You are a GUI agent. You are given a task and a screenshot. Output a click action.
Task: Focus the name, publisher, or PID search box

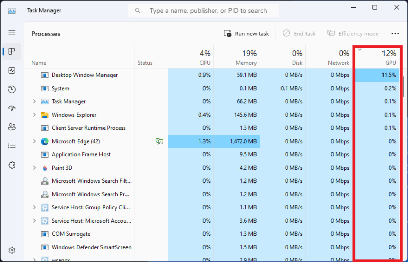click(x=203, y=11)
